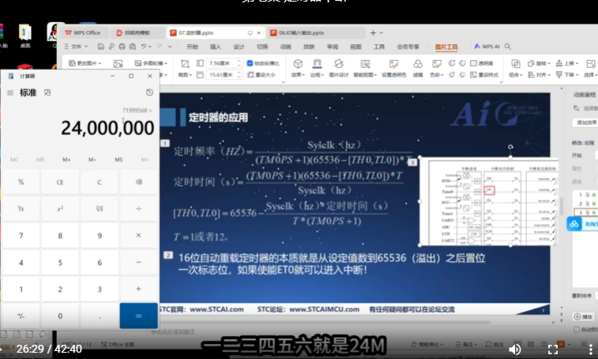Click the WPS AI icon
The width and height of the screenshot is (598, 359).
point(487,46)
